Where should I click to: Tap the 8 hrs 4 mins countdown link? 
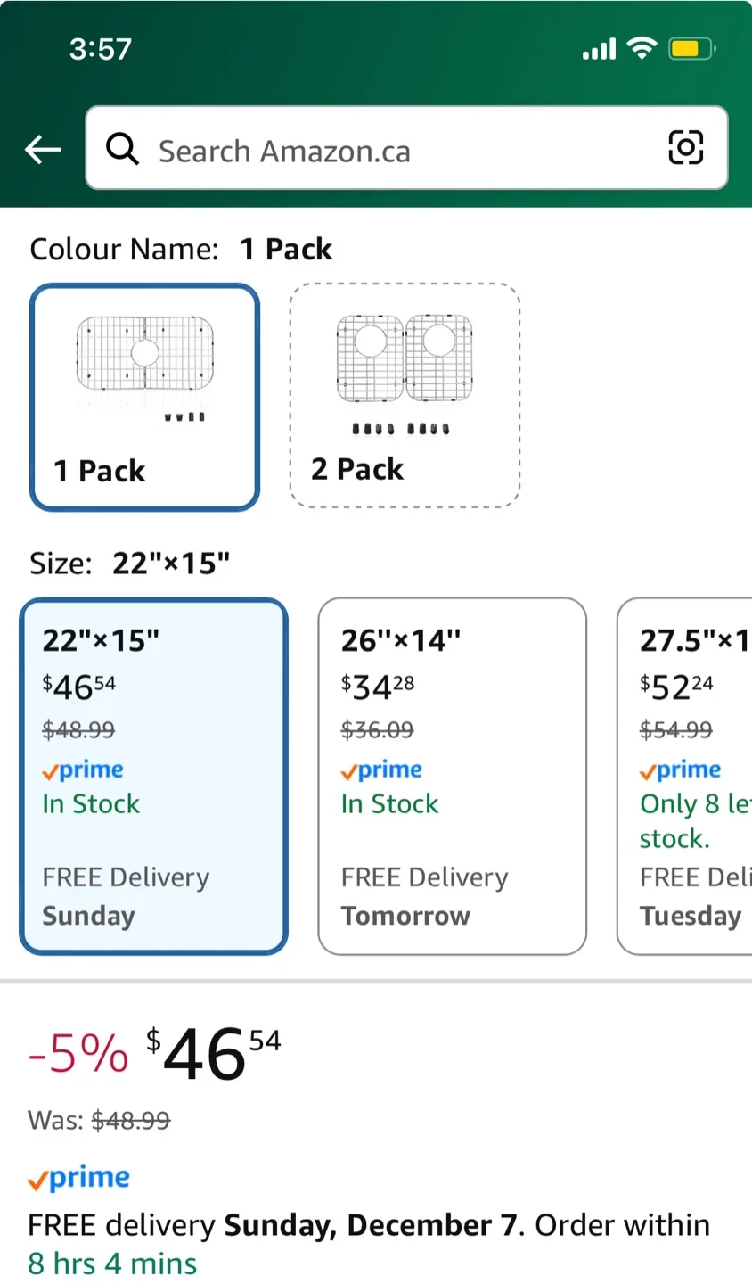(x=112, y=1263)
